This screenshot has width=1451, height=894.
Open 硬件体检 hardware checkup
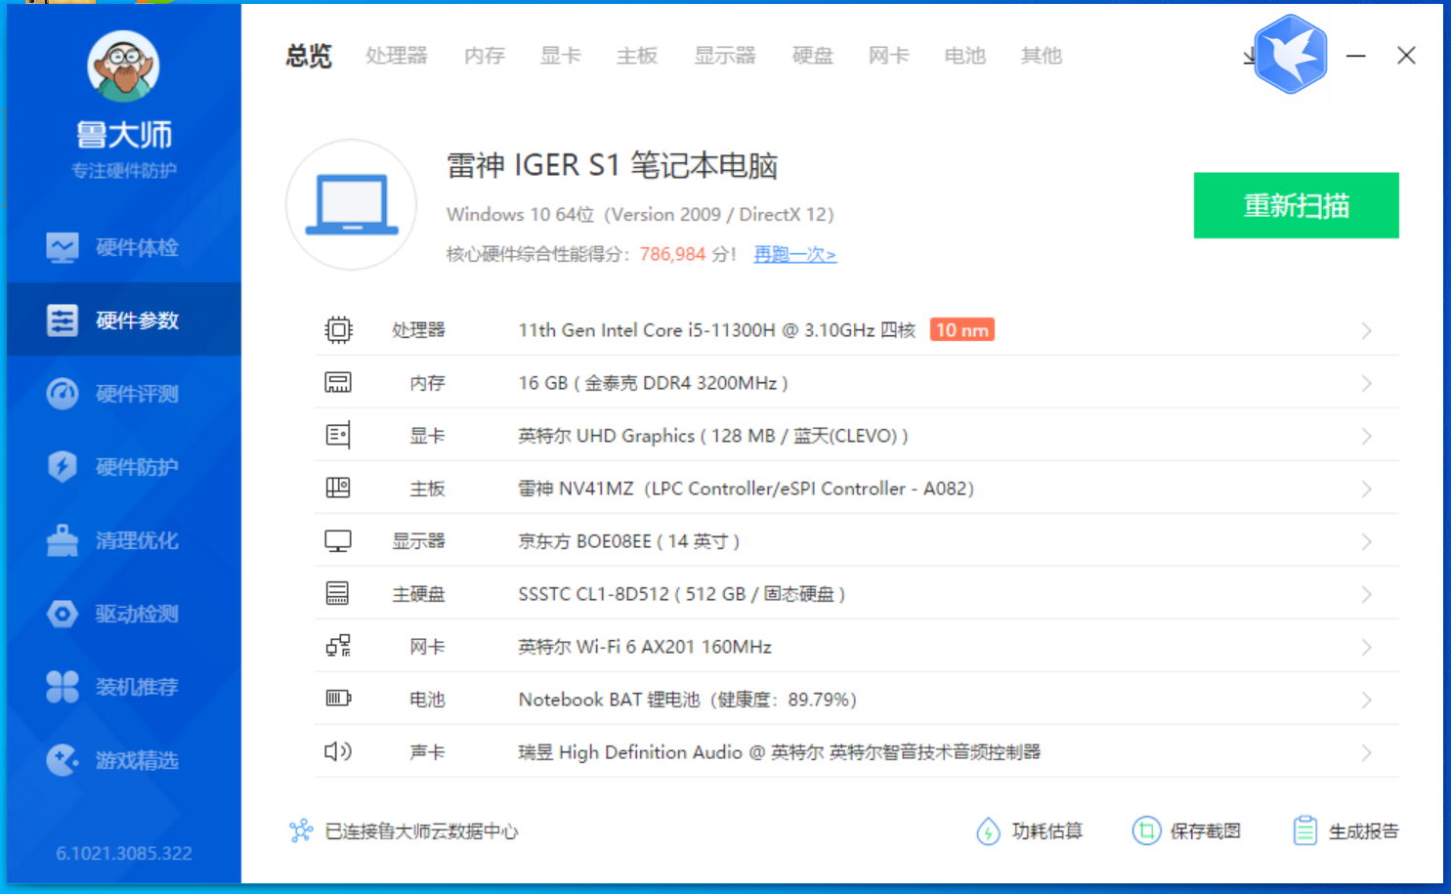(x=124, y=247)
